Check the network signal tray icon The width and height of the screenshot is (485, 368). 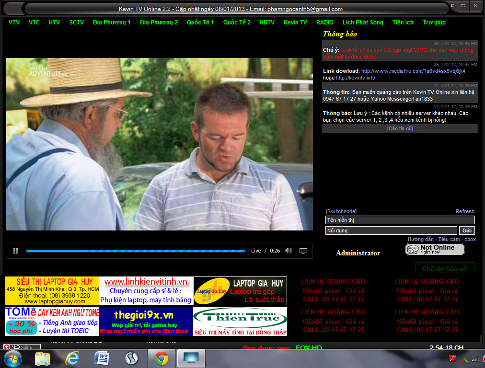(x=475, y=359)
